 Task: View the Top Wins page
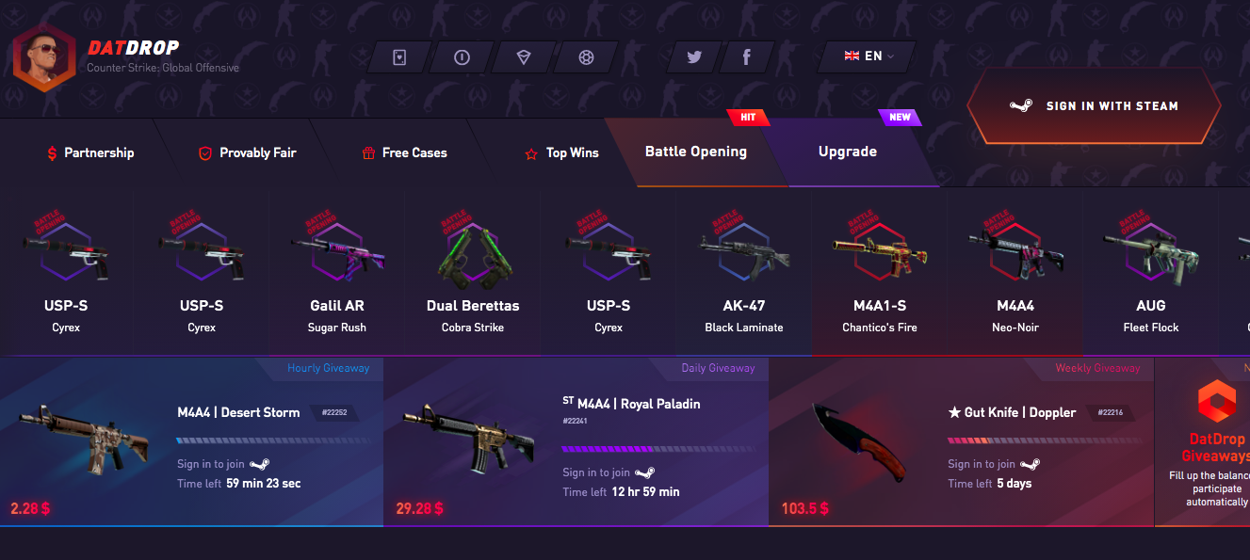click(562, 152)
